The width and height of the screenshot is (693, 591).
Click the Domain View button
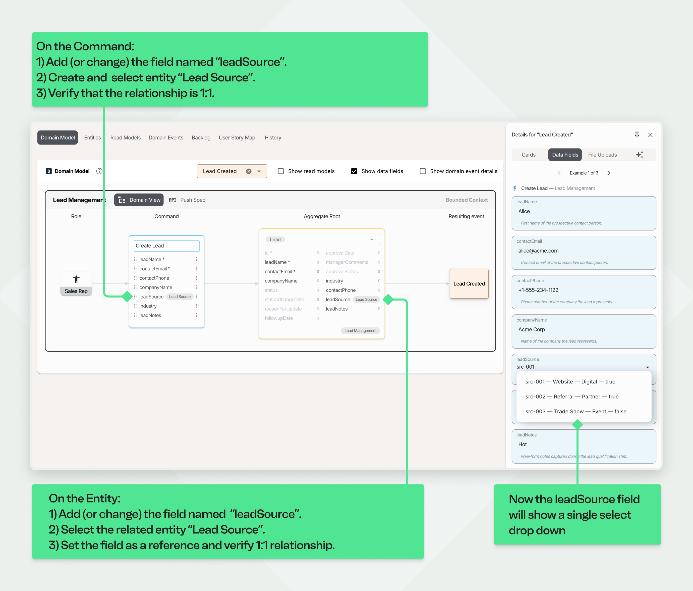point(139,200)
